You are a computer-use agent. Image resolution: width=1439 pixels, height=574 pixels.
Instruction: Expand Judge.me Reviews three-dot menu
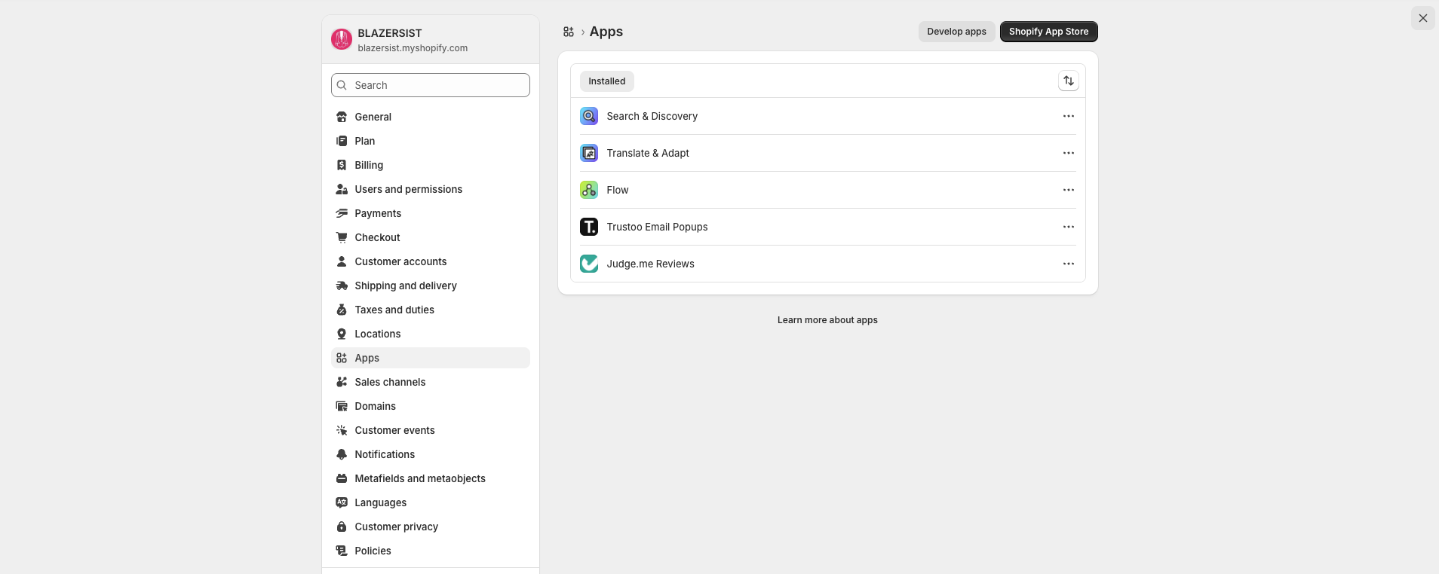click(x=1068, y=264)
